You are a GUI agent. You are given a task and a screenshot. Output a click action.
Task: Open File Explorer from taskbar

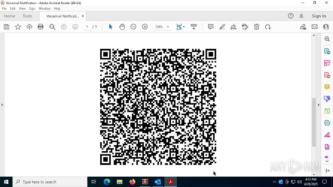(119, 182)
